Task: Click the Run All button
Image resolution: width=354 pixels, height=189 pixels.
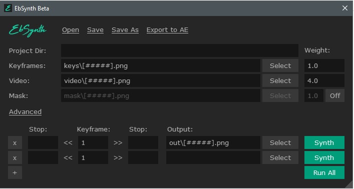Action: coord(324,172)
